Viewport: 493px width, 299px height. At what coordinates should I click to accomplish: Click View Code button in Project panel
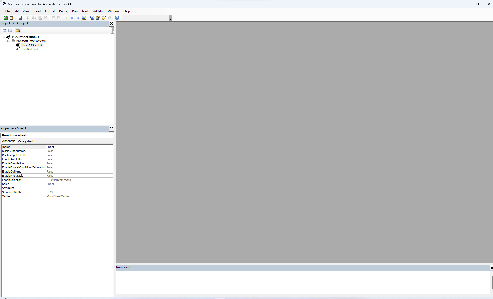(4, 30)
